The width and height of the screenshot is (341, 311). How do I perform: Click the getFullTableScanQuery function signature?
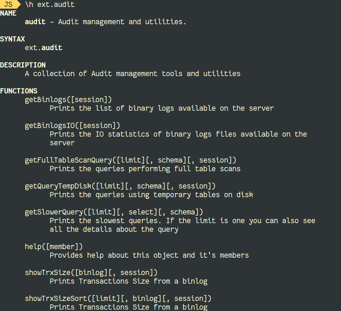[130, 160]
